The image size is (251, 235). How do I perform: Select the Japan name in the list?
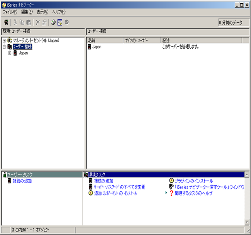(x=97, y=47)
